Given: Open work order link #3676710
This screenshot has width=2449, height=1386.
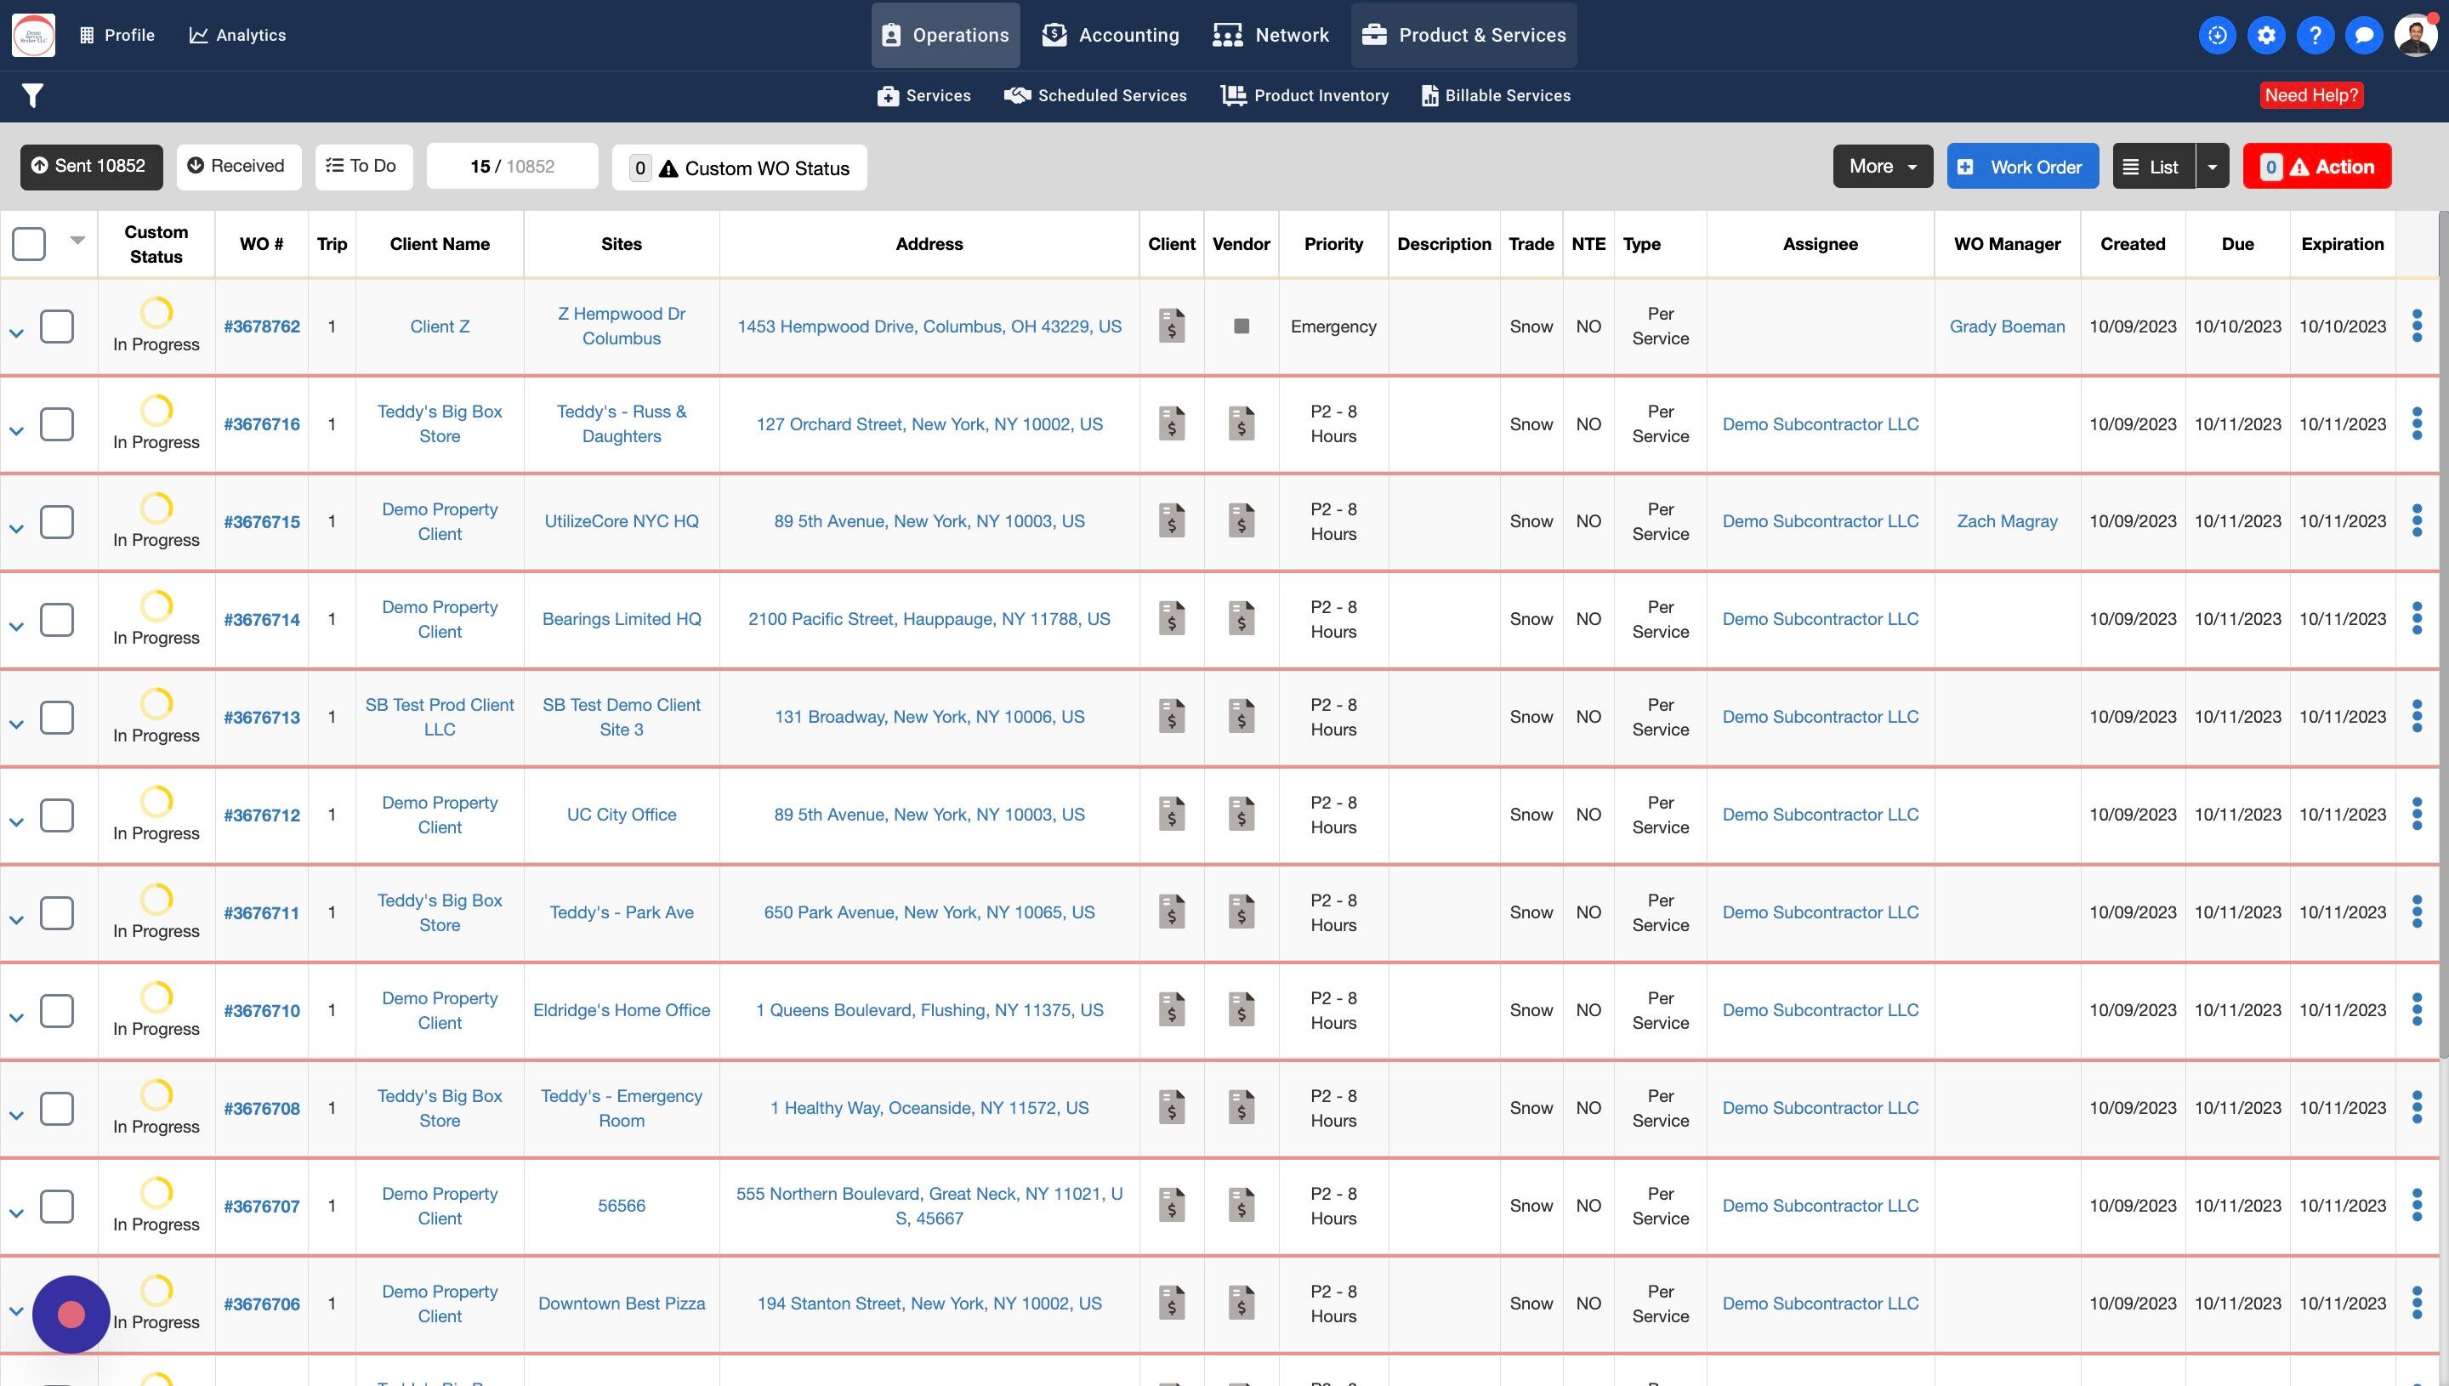Looking at the screenshot, I should tap(262, 1011).
